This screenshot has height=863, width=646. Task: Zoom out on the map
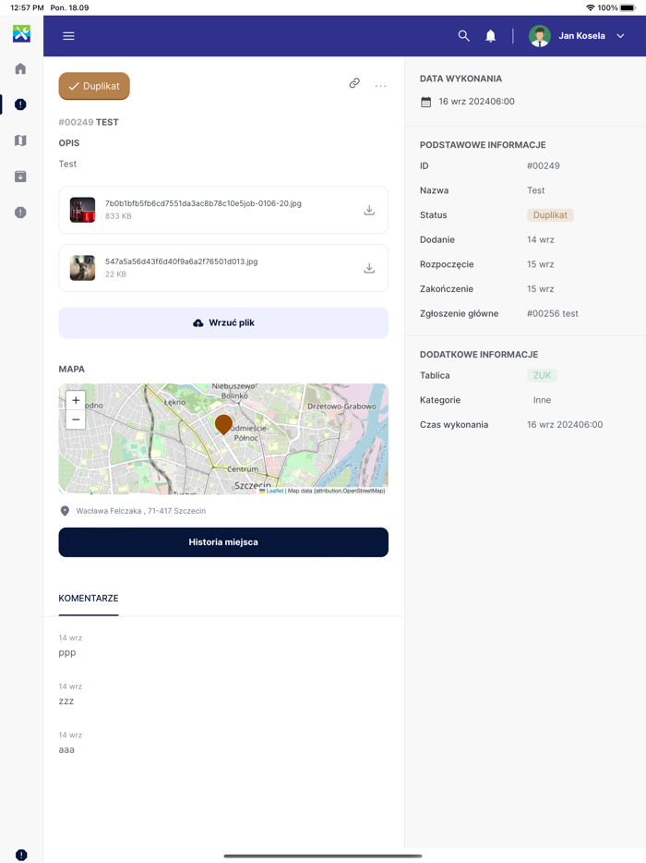(x=76, y=419)
